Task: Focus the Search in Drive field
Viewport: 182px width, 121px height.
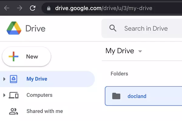Action: tap(142, 28)
